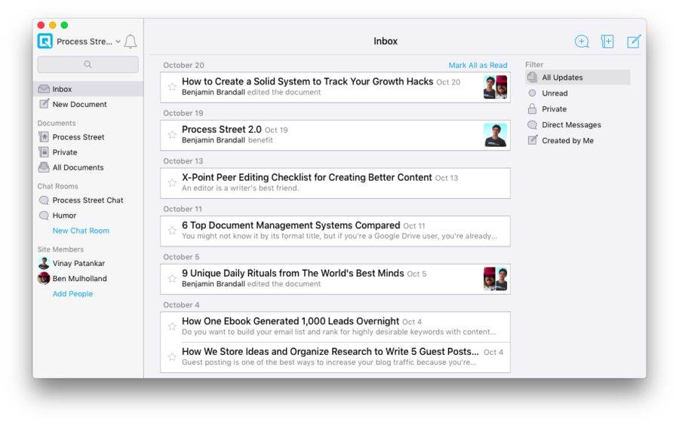Click the New Document pencil icon
679x425 pixels.
44,104
